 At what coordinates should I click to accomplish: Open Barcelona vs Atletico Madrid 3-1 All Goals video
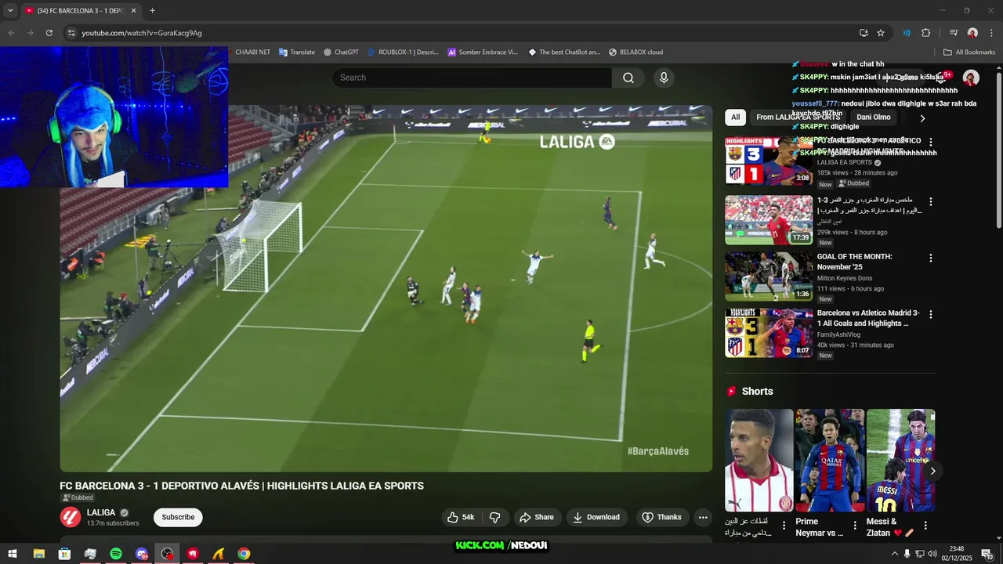[868, 318]
